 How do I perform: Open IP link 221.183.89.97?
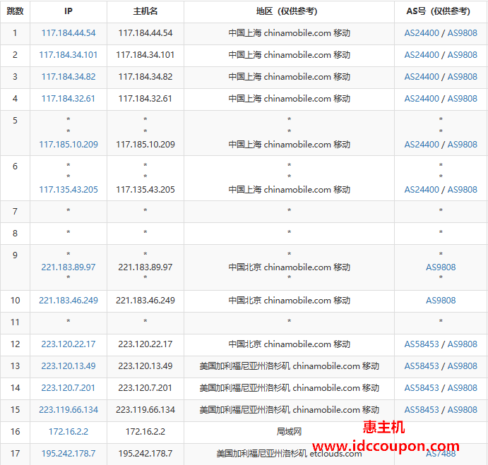pyautogui.click(x=69, y=267)
